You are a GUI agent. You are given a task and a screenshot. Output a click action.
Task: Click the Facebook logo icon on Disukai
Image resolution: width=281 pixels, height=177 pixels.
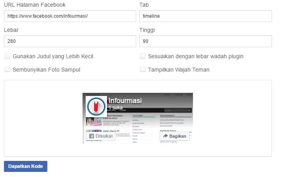tap(92, 136)
